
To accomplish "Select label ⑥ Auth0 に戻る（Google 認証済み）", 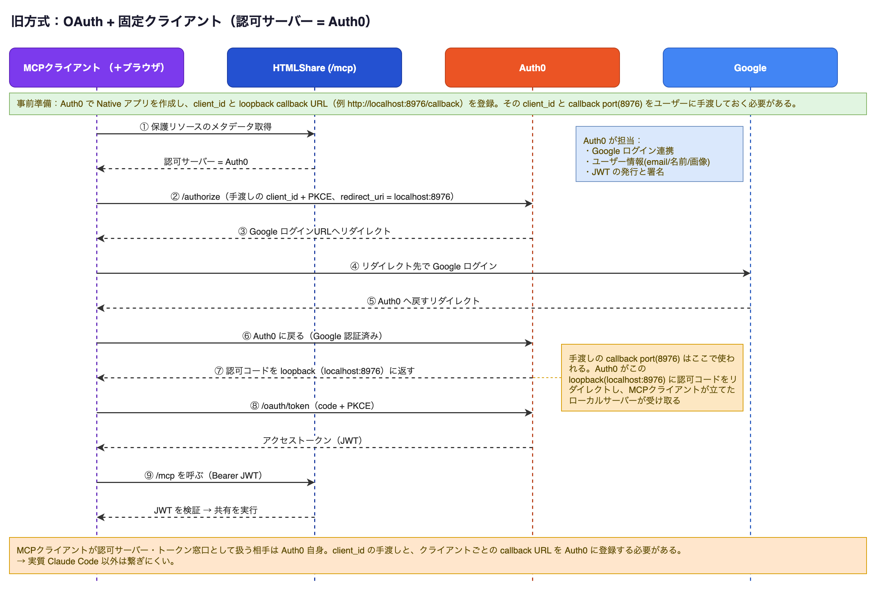I will 312,336.
